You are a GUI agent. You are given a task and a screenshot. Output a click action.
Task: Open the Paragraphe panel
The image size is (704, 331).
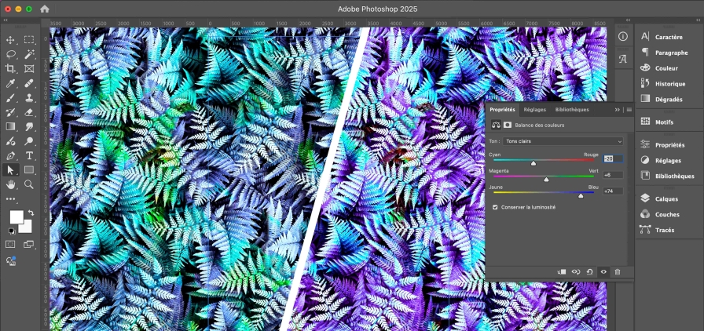click(664, 53)
